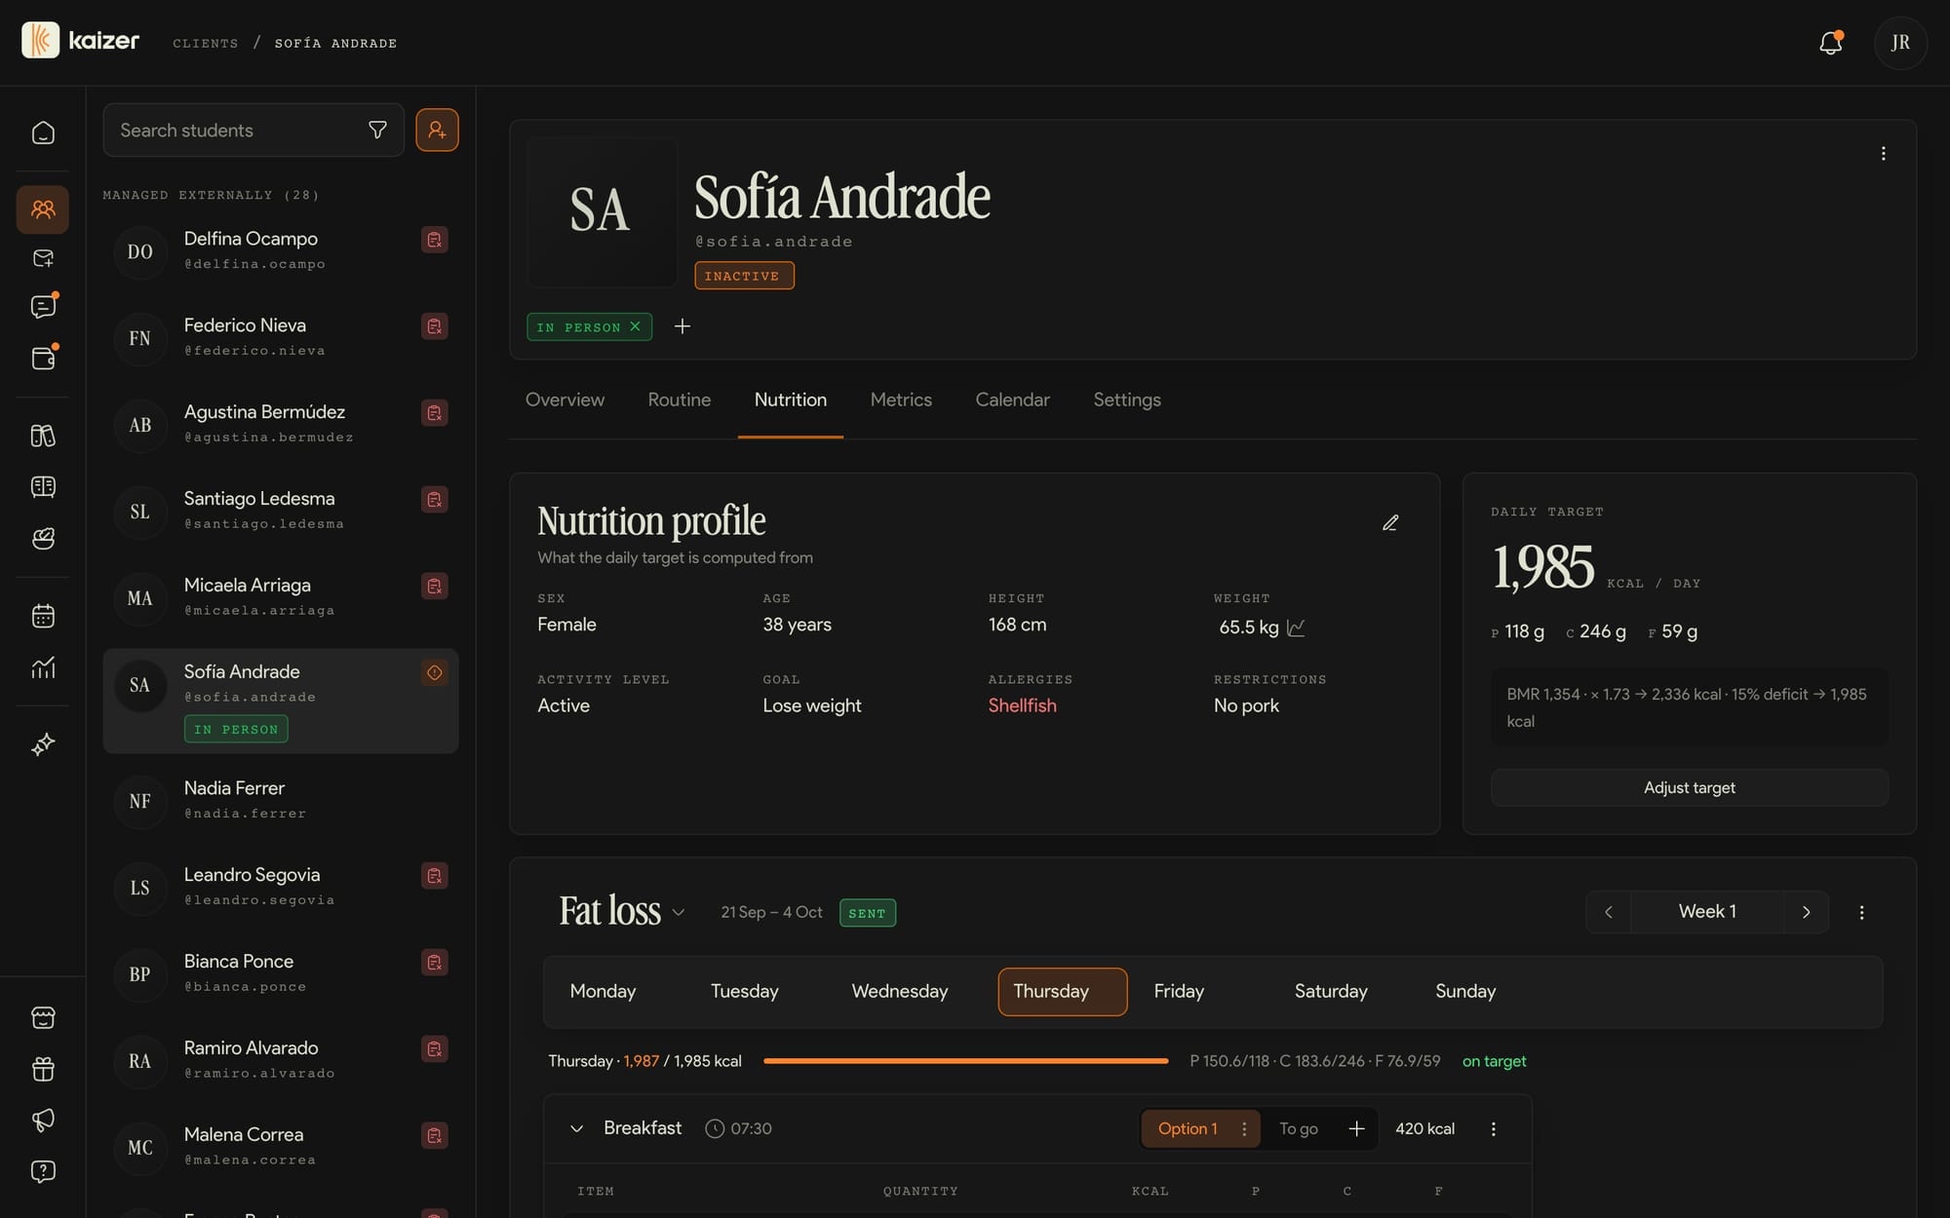Edit the Nutrition profile with pencil icon
This screenshot has width=1950, height=1218.
coord(1390,523)
